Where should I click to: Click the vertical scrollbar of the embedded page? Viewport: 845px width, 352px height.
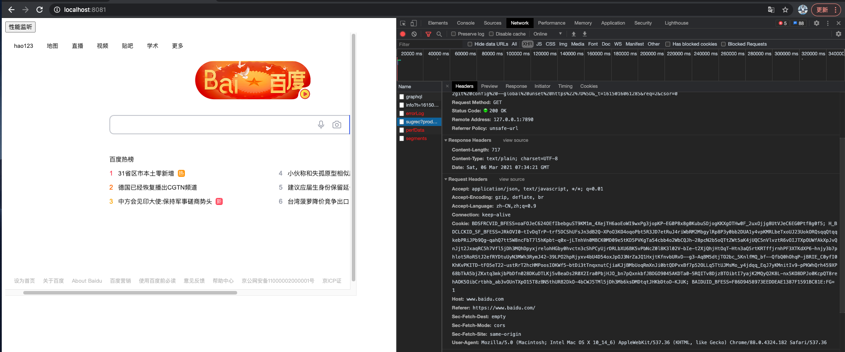[354, 157]
